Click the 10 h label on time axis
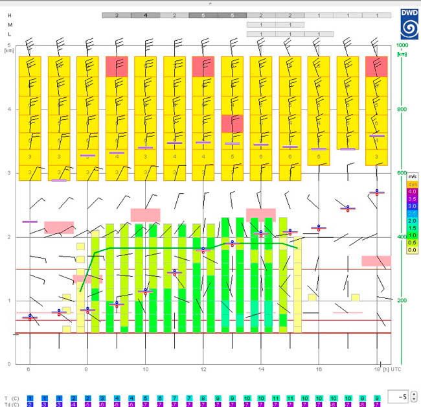The image size is (421, 407). (146, 369)
